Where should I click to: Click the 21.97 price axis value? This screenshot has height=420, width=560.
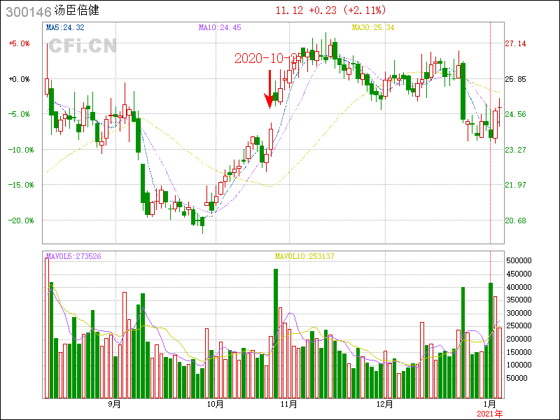click(x=515, y=185)
